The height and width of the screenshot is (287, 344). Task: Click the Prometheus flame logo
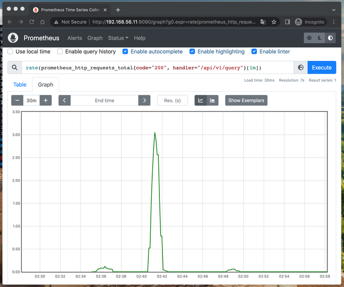coord(13,38)
